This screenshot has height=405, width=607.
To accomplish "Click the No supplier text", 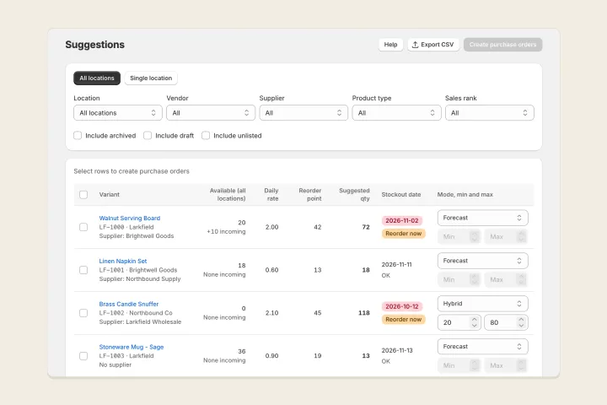I will (x=115, y=364).
